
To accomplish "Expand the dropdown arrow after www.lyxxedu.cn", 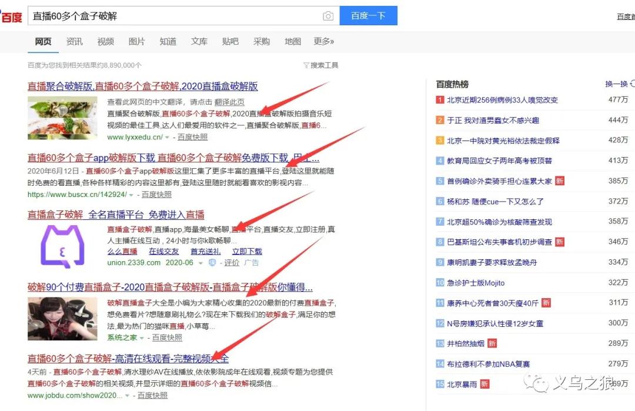I will pos(168,138).
